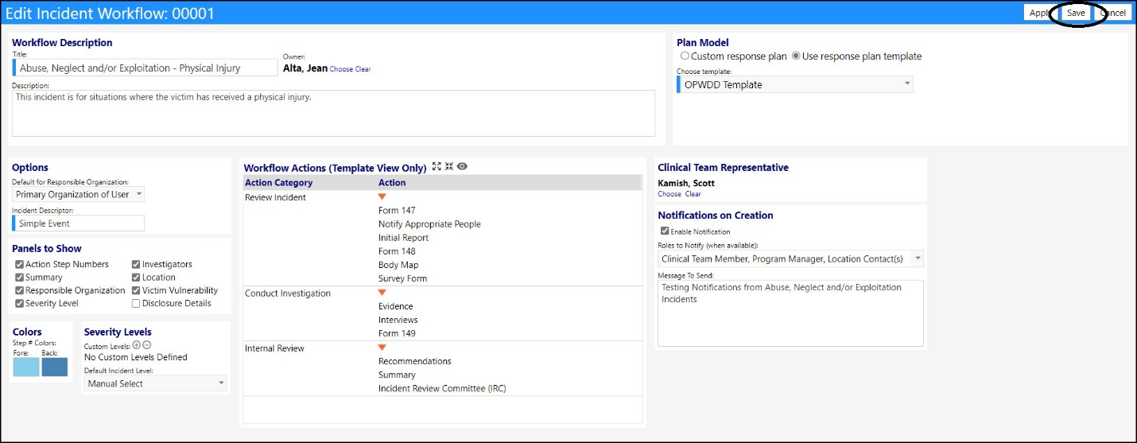Toggle Responsible Organization panel checkbox

20,290
